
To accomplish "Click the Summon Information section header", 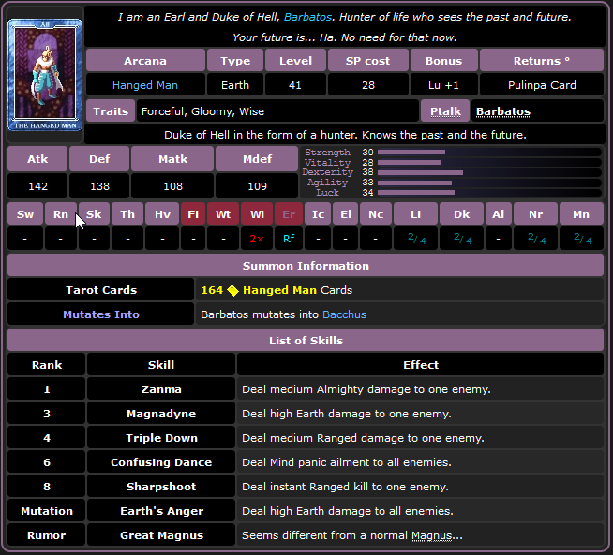I will point(306,266).
